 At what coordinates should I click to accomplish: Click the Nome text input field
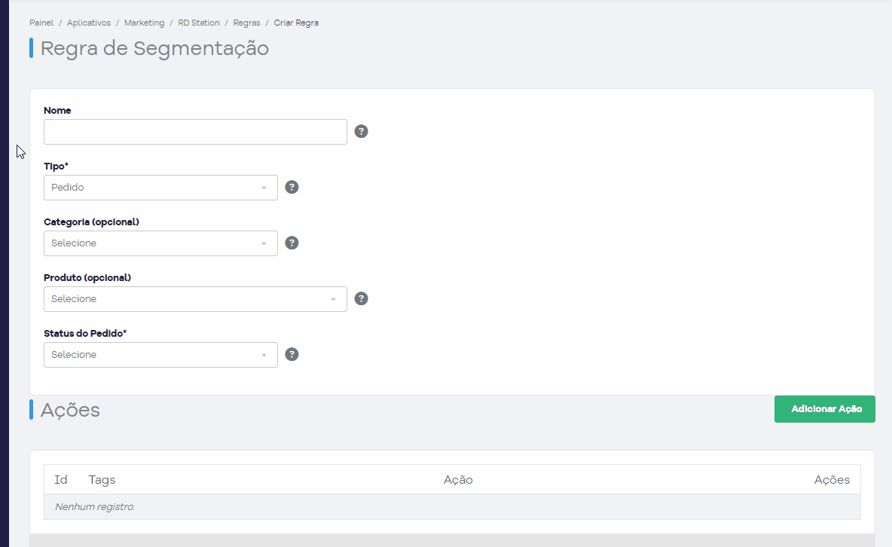tap(195, 132)
